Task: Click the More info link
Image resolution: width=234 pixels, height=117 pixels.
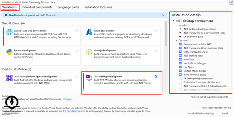Action: 51,15
